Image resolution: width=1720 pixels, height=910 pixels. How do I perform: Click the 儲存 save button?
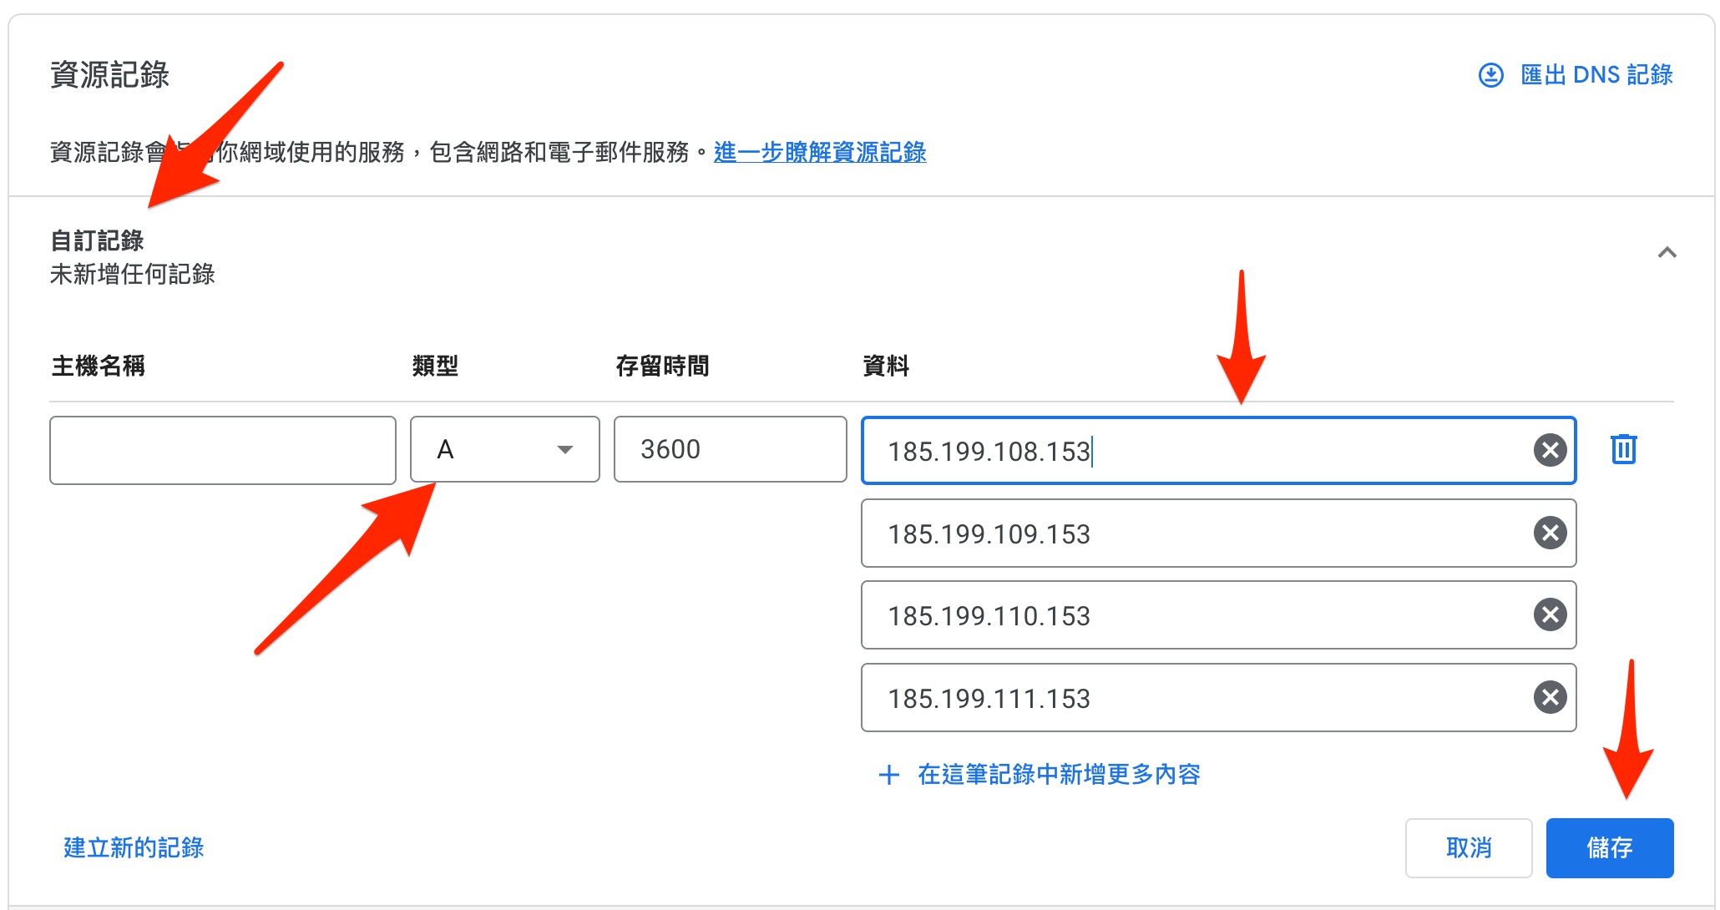click(x=1609, y=848)
